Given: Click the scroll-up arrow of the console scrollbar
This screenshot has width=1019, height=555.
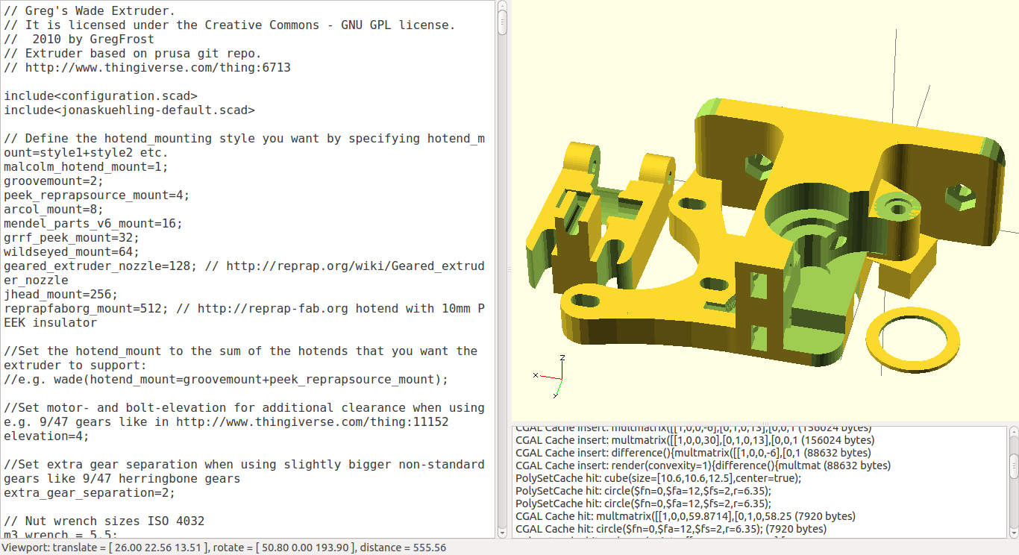Looking at the screenshot, I should [1013, 431].
